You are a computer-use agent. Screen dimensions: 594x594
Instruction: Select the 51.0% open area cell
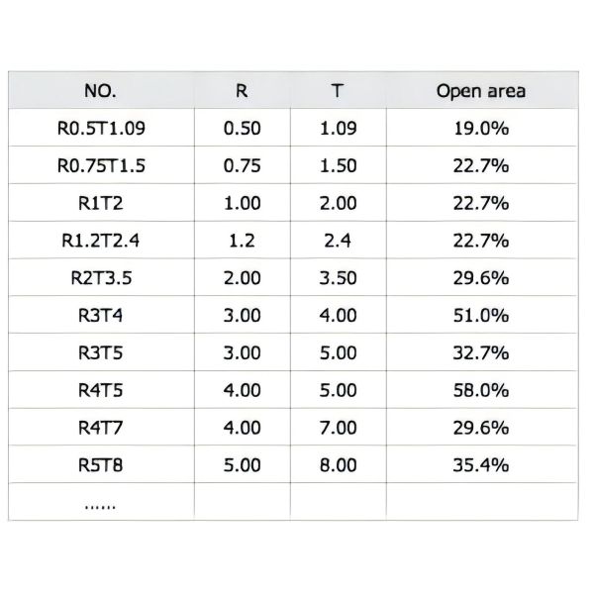point(480,316)
